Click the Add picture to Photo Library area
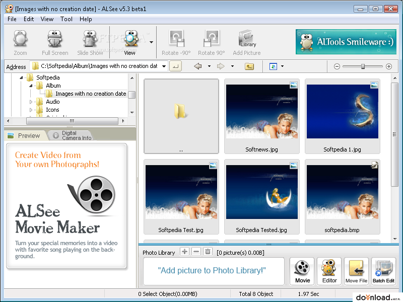403x302 pixels. pyautogui.click(x=214, y=271)
